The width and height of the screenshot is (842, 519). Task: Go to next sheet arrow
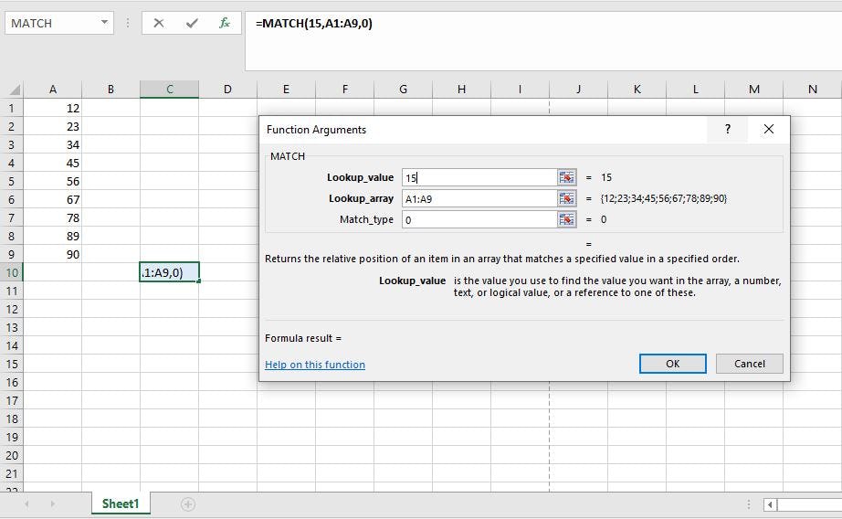[x=52, y=504]
